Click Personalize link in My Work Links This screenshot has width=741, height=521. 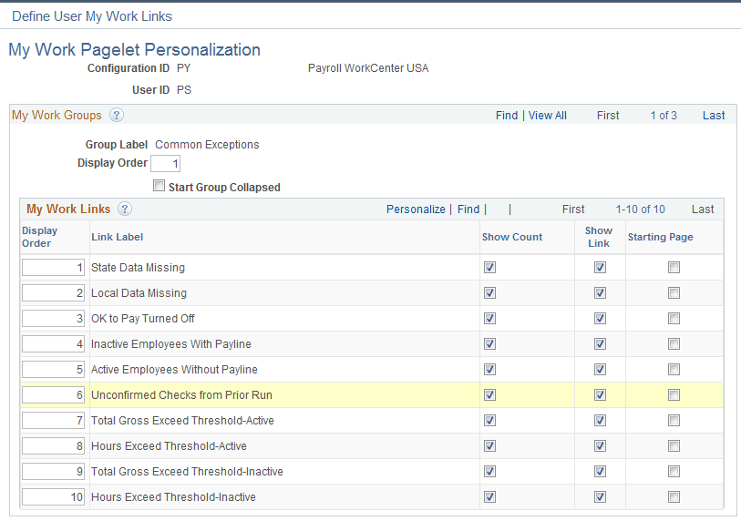416,209
